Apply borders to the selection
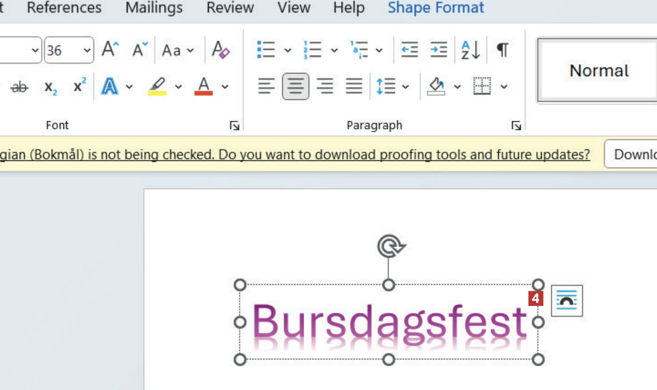 point(482,86)
